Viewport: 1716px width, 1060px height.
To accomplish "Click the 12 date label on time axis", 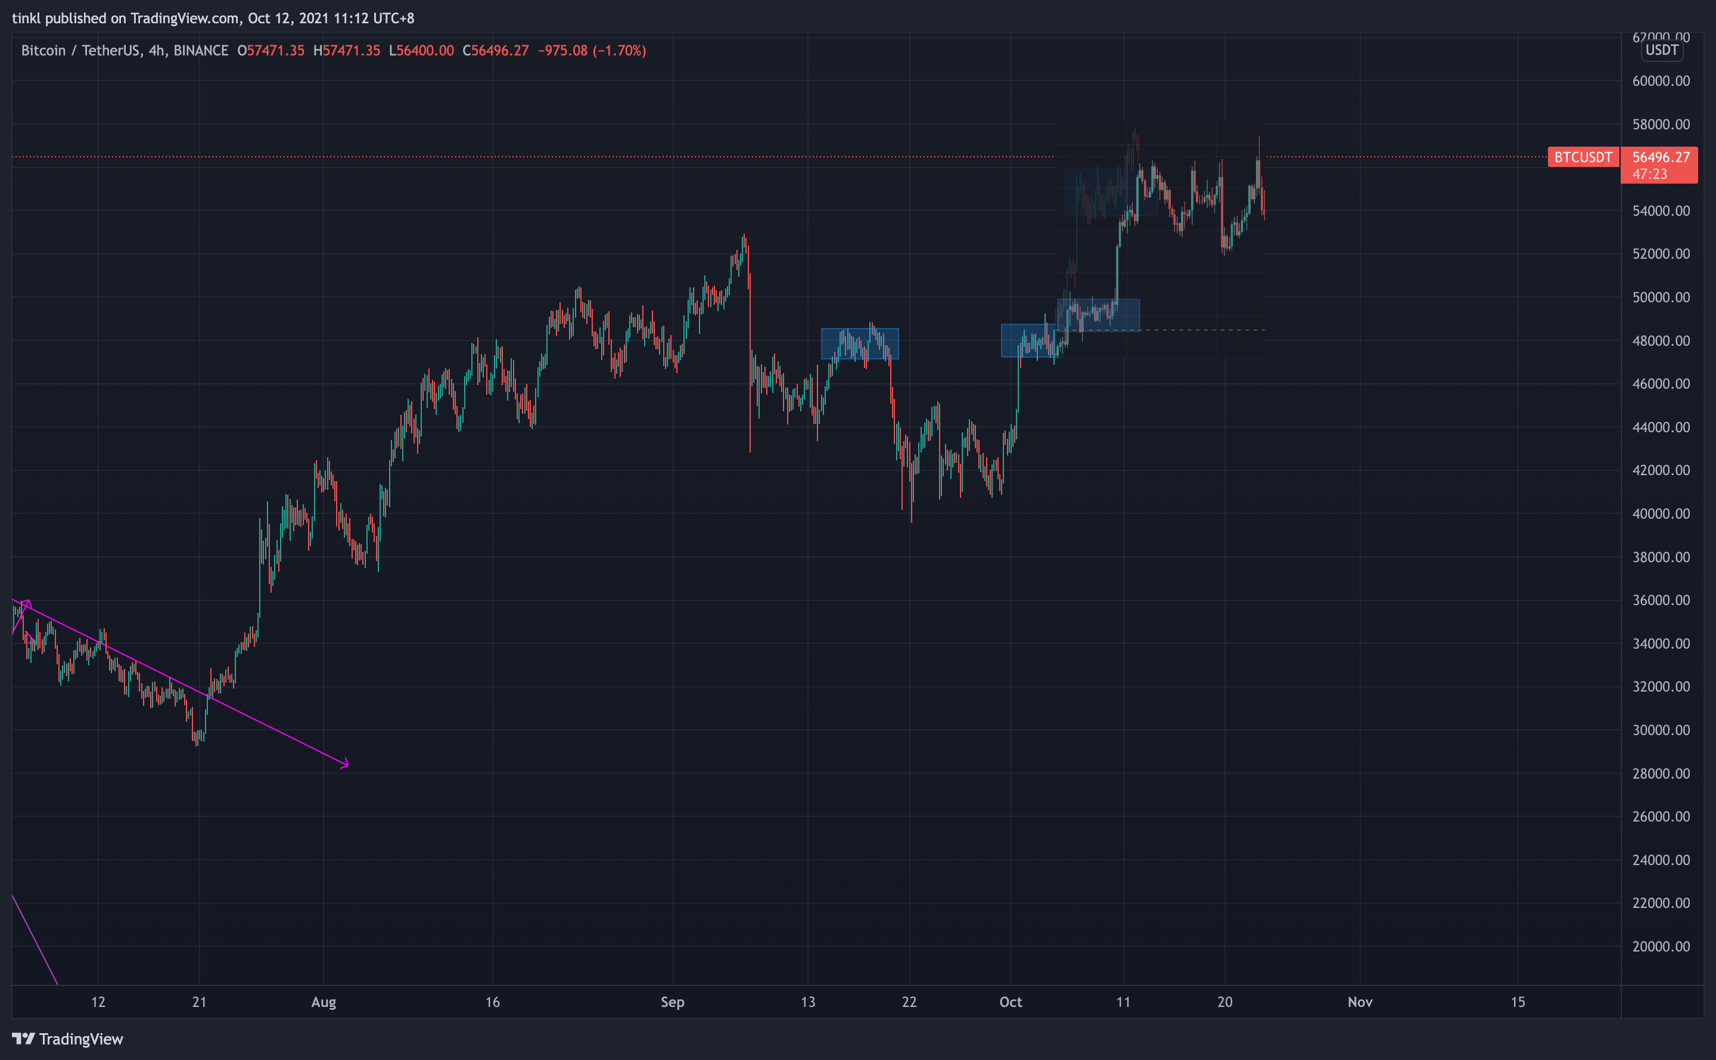I will pyautogui.click(x=98, y=1002).
